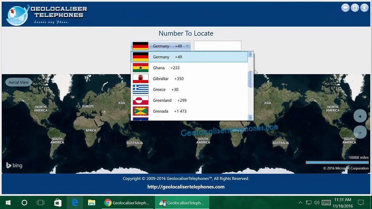
Task: Zoom in the map with plus button
Action: 360,116
